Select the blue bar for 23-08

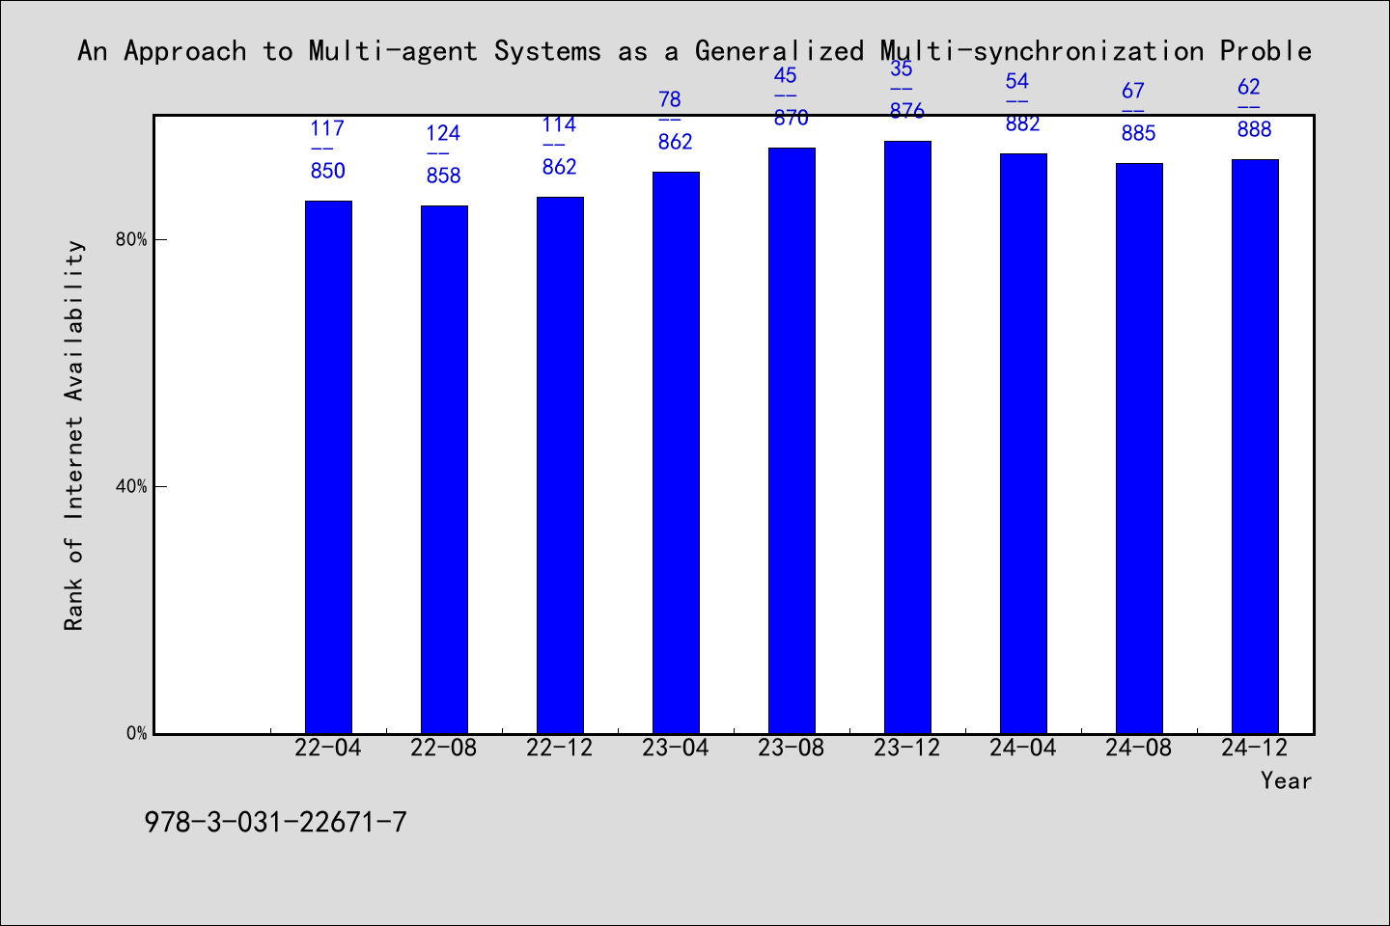tap(792, 441)
